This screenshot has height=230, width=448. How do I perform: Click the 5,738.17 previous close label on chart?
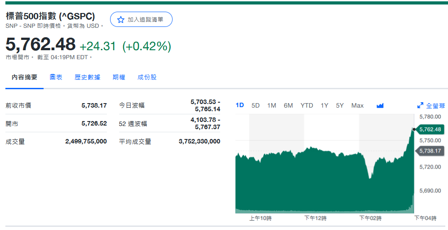point(430,151)
